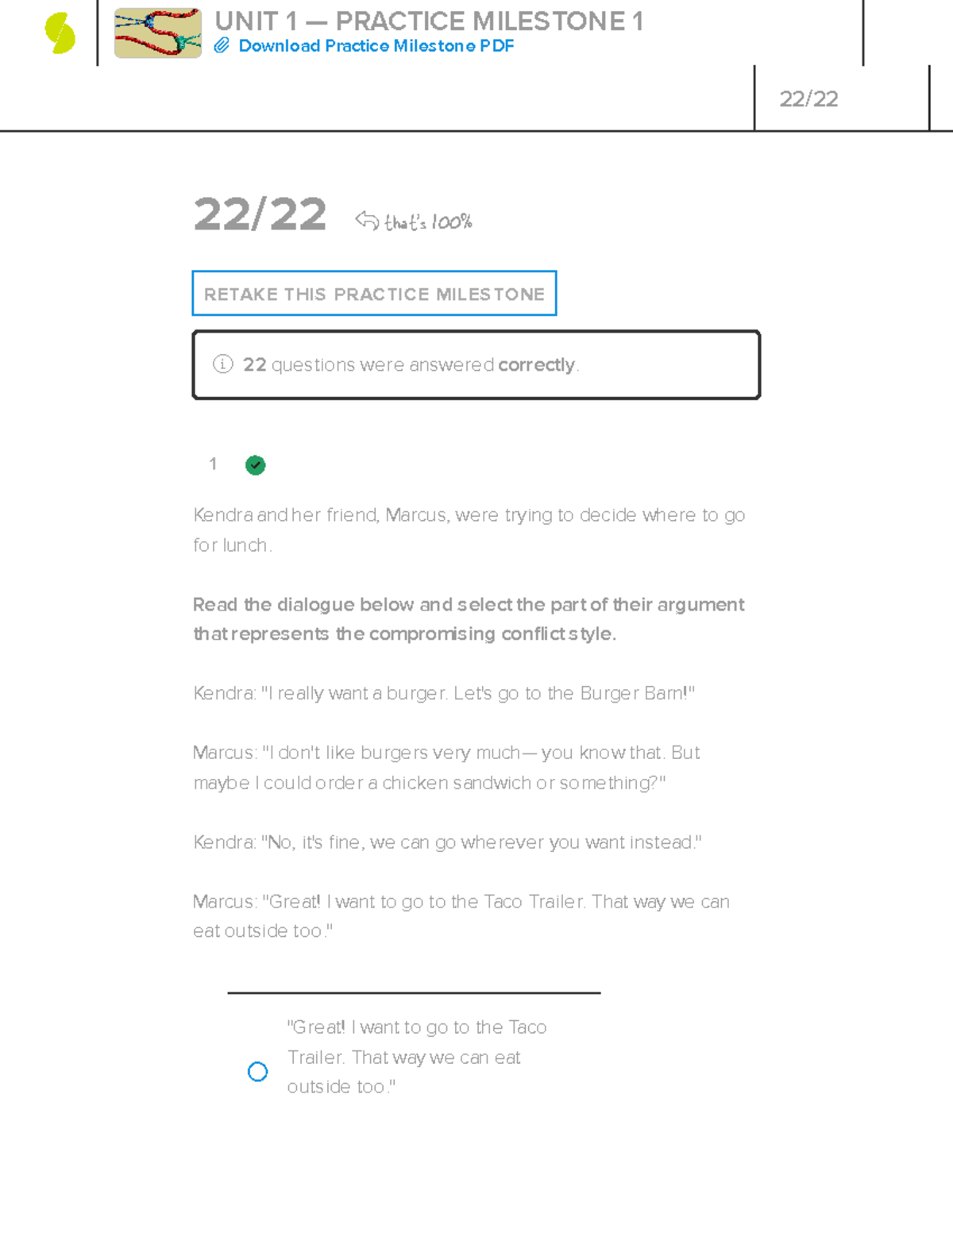Viewport: 953px width, 1233px height.
Task: Click the paperclip attachment icon
Action: pyautogui.click(x=222, y=46)
